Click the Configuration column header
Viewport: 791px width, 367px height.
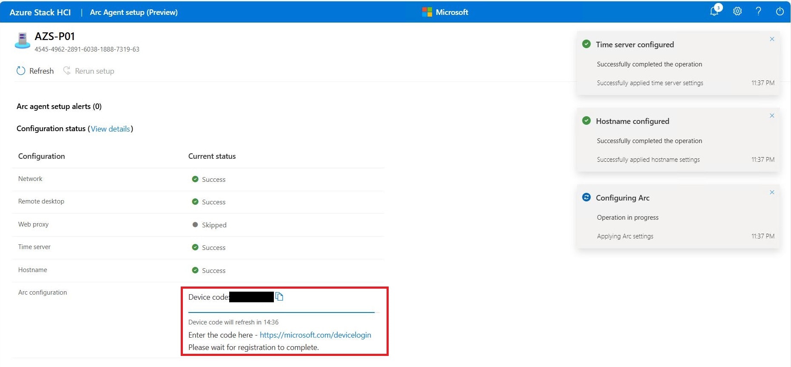(x=41, y=156)
